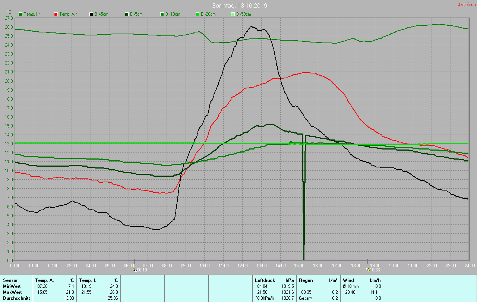Click the 12:00 mark on time axis
Screen dimensions: 477x302
(x=242, y=265)
